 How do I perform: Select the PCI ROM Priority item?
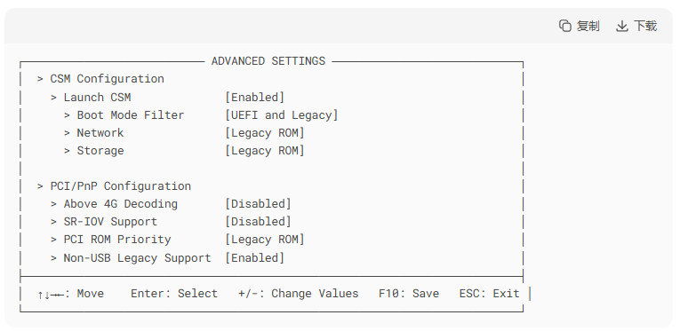(117, 240)
